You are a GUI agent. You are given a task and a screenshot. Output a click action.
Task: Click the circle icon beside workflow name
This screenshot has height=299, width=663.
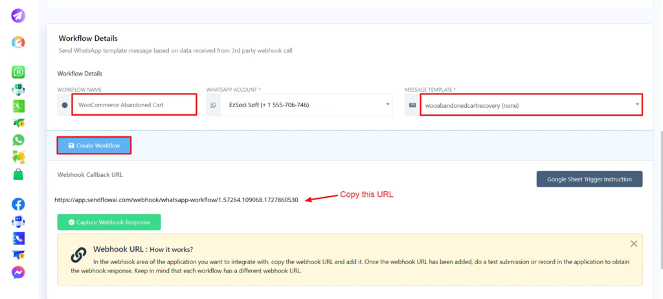(x=65, y=105)
